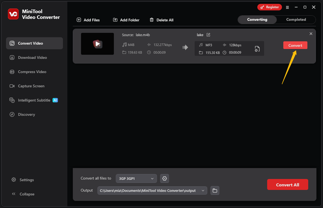Screen dimensions: 323x208
Task: Click the gear icon next to format dropdown
Action: 165,178
